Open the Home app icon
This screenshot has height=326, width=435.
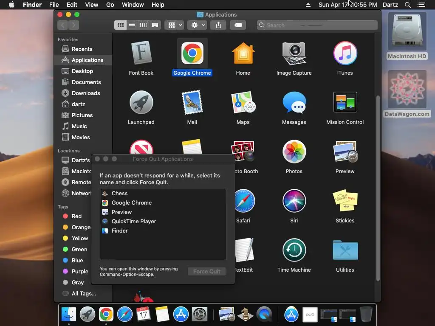(x=243, y=53)
